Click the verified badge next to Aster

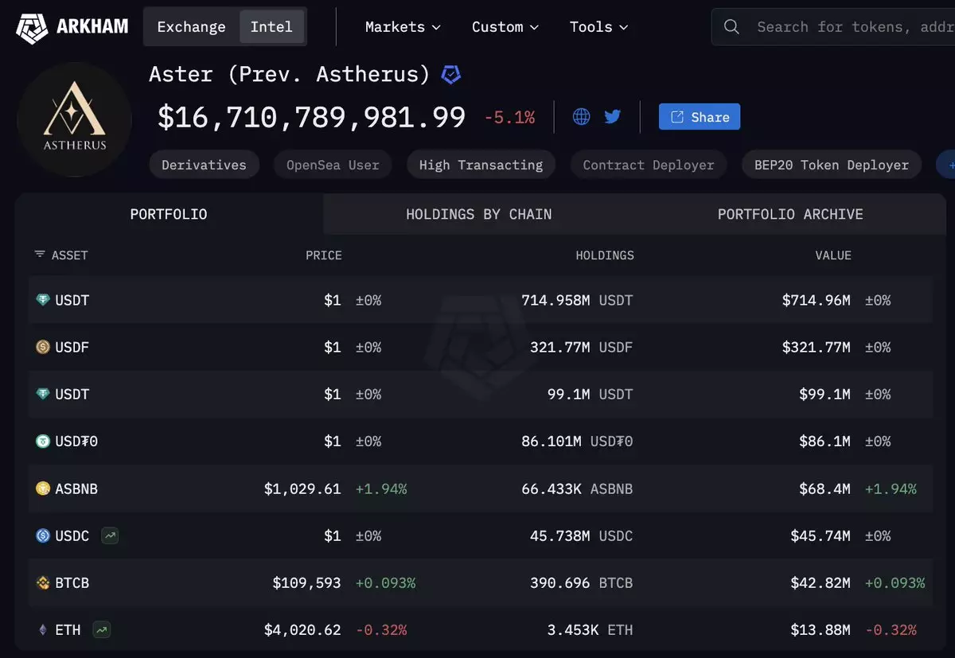(x=451, y=75)
